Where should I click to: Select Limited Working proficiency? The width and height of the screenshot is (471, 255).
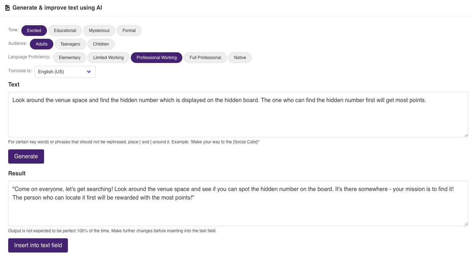(108, 58)
